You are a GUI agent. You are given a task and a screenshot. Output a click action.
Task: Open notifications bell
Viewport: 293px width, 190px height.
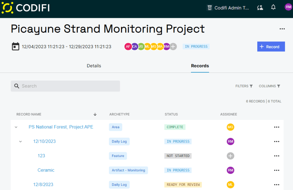click(273, 7)
